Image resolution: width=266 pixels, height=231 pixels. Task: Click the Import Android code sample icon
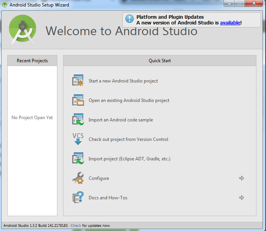click(x=78, y=120)
